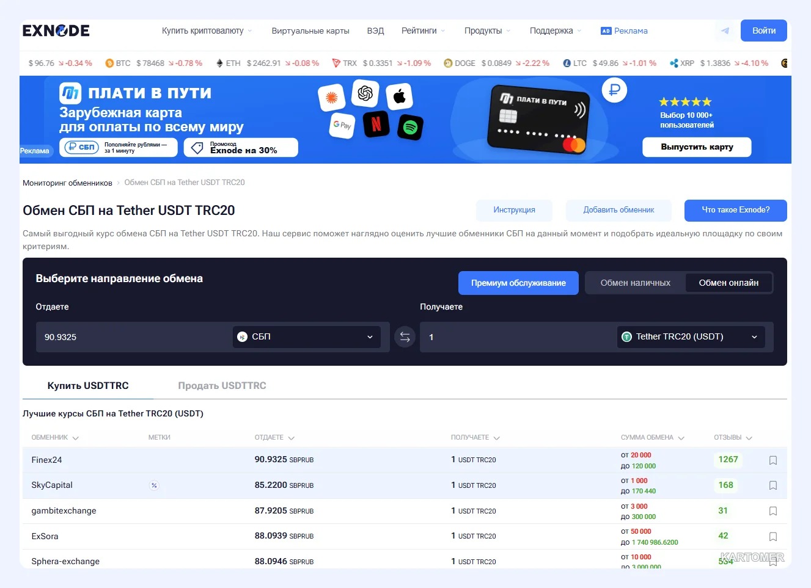The height and width of the screenshot is (588, 811).
Task: Click the XRP ticker coin icon
Action: pos(674,63)
